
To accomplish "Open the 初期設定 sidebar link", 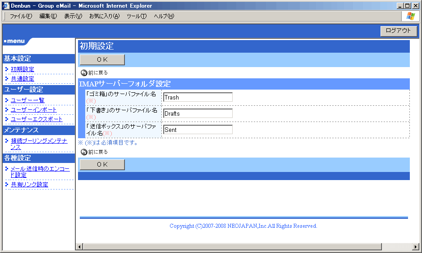I will [23, 69].
